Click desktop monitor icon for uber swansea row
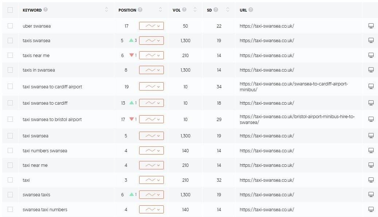The width and height of the screenshot is (378, 217). 371,26
